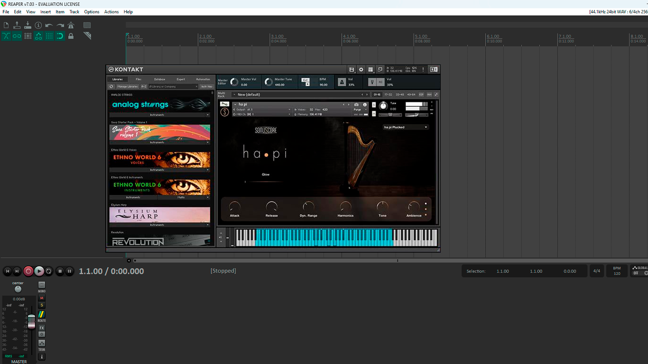648x364 pixels.
Task: Toggle ripple editing grid icon
Action: (x=28, y=36)
